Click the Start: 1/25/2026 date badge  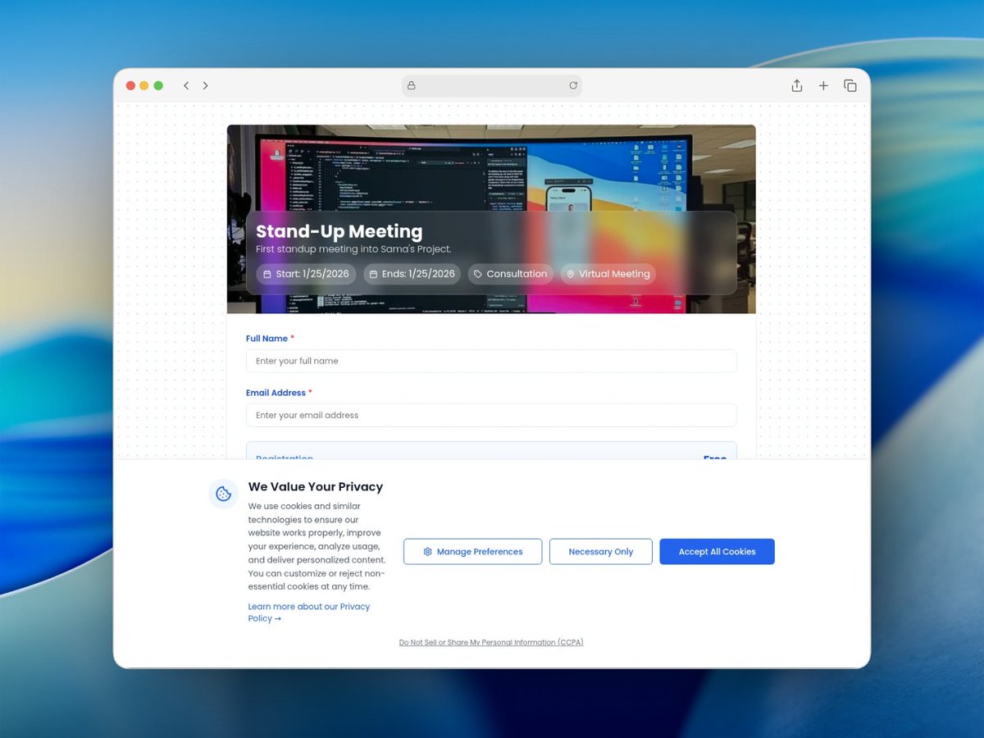point(306,274)
